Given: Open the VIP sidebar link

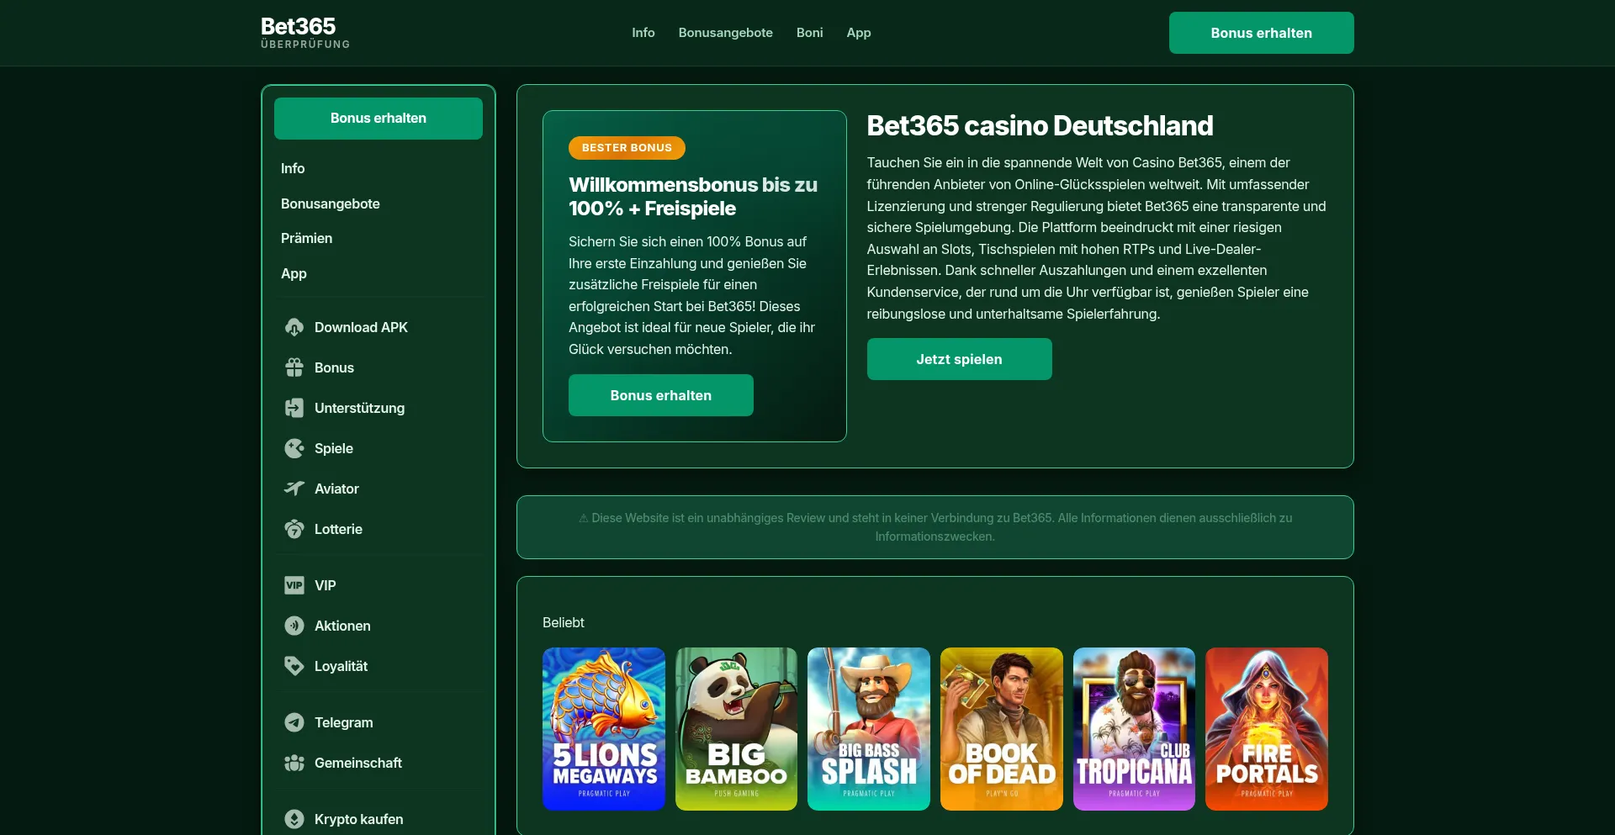Looking at the screenshot, I should tap(379, 585).
